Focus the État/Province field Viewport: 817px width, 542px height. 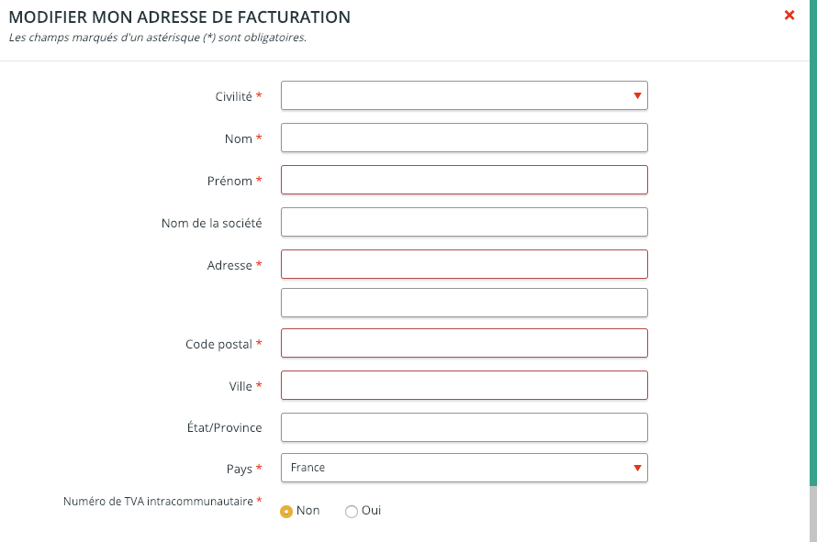464,427
